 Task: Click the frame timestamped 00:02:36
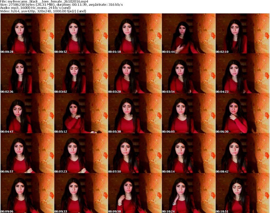click(x=27, y=73)
